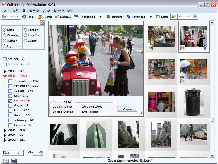Select the green glass skyscraper thumbnail
The width and height of the screenshot is (218, 164).
pos(96,135)
